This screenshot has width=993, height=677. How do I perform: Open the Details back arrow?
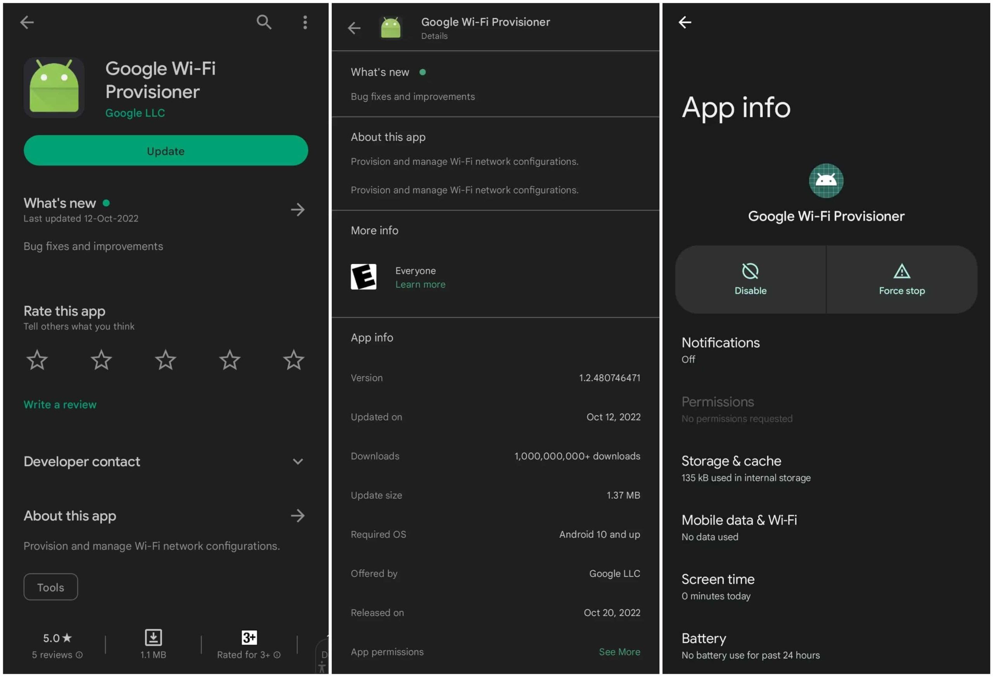click(x=354, y=28)
